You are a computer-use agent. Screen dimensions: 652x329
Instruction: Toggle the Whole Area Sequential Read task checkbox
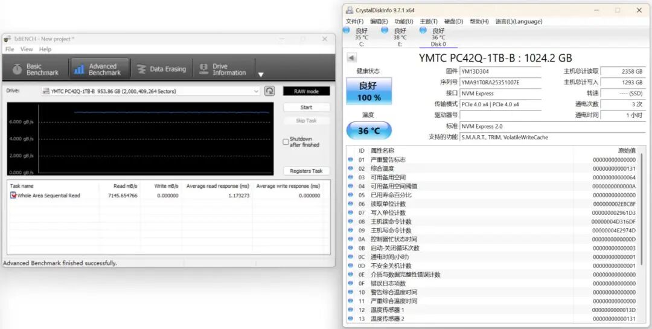pyautogui.click(x=14, y=196)
